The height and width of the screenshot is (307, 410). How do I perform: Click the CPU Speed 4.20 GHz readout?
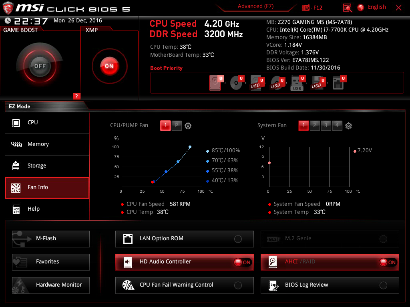(194, 24)
